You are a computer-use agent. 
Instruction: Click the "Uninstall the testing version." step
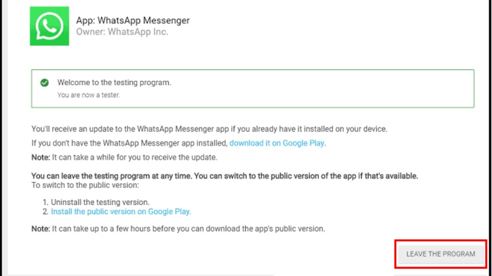pos(100,202)
